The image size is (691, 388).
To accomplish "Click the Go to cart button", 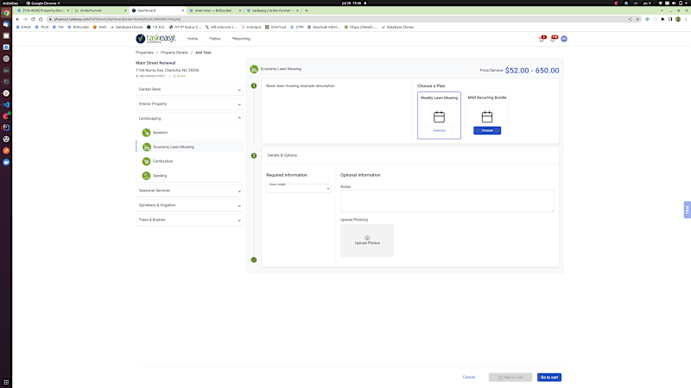I will tap(549, 378).
